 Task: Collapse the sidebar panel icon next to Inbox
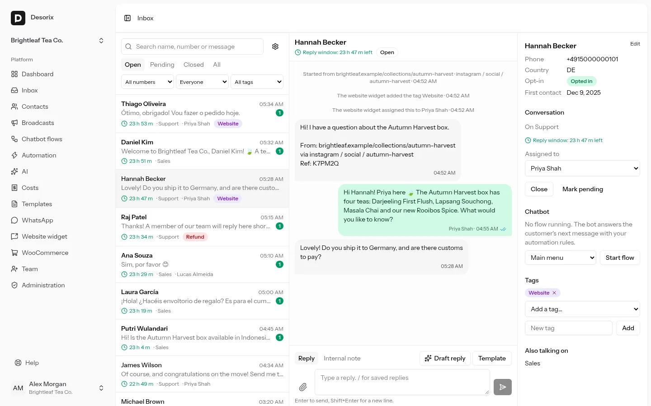coord(127,18)
